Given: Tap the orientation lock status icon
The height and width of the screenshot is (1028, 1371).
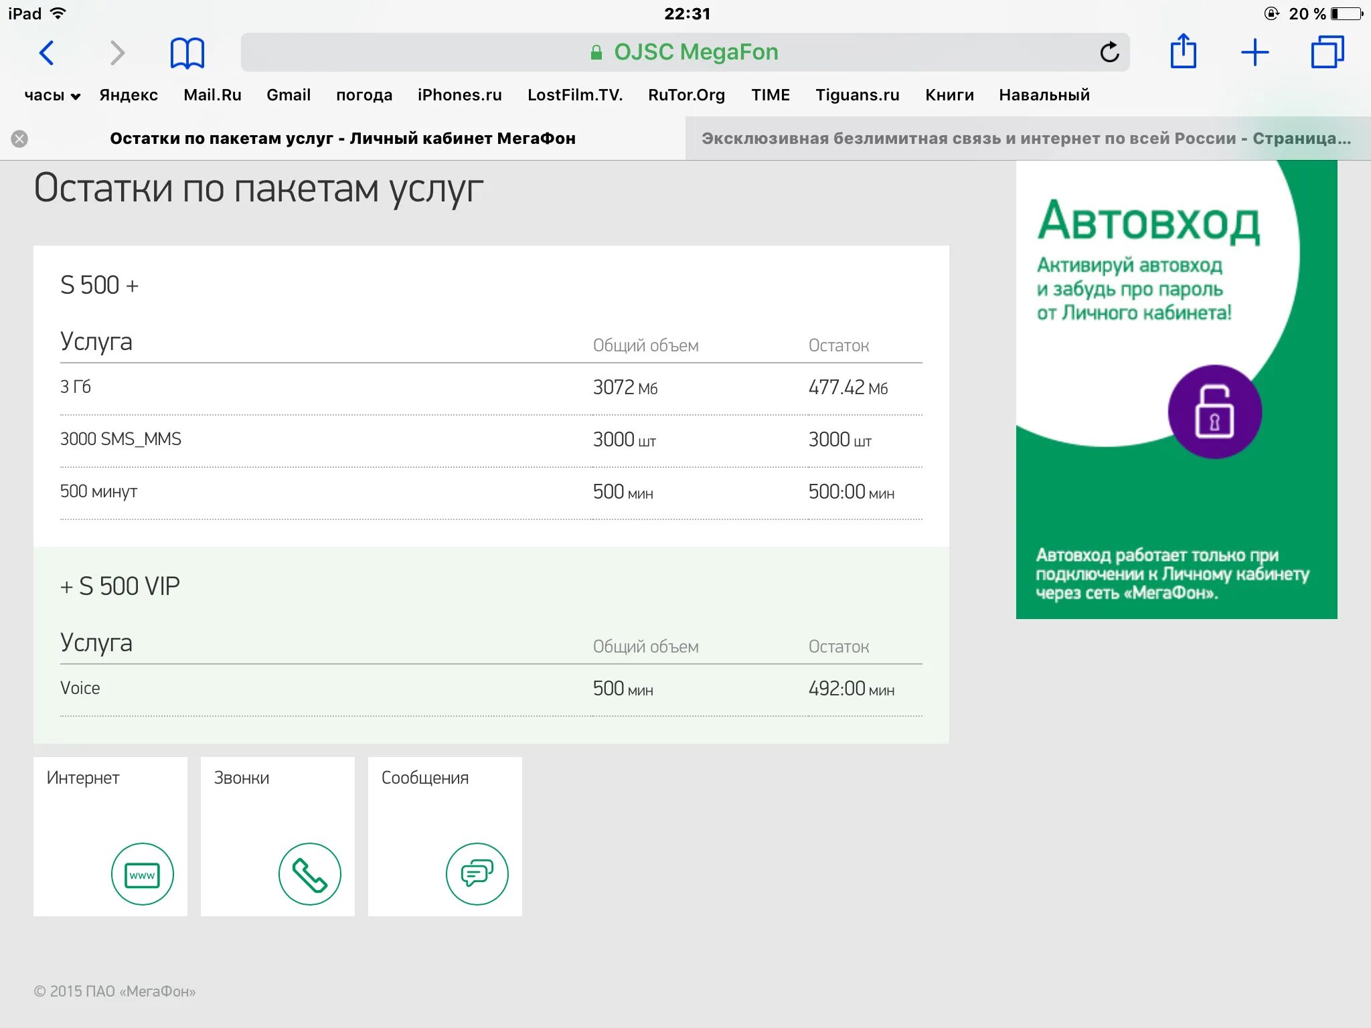Looking at the screenshot, I should point(1272,13).
